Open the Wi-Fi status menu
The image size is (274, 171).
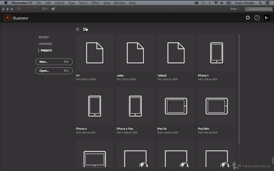216,3
